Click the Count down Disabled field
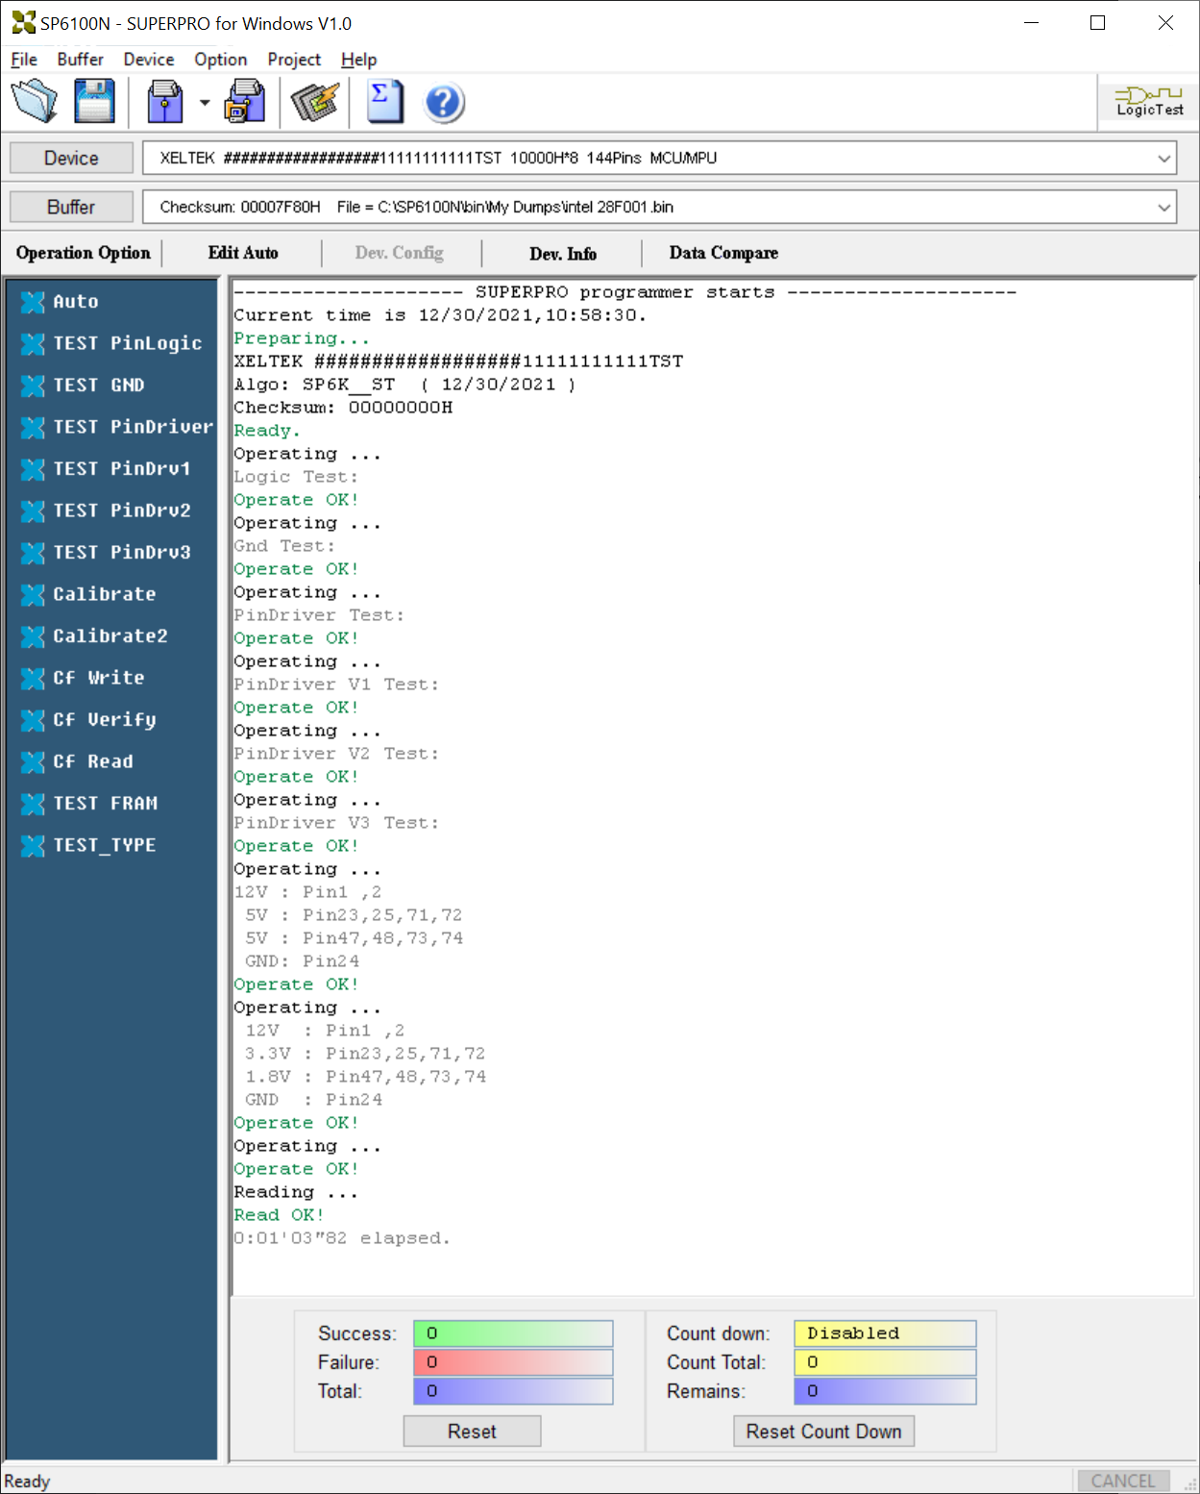The height and width of the screenshot is (1494, 1200). point(885,1333)
